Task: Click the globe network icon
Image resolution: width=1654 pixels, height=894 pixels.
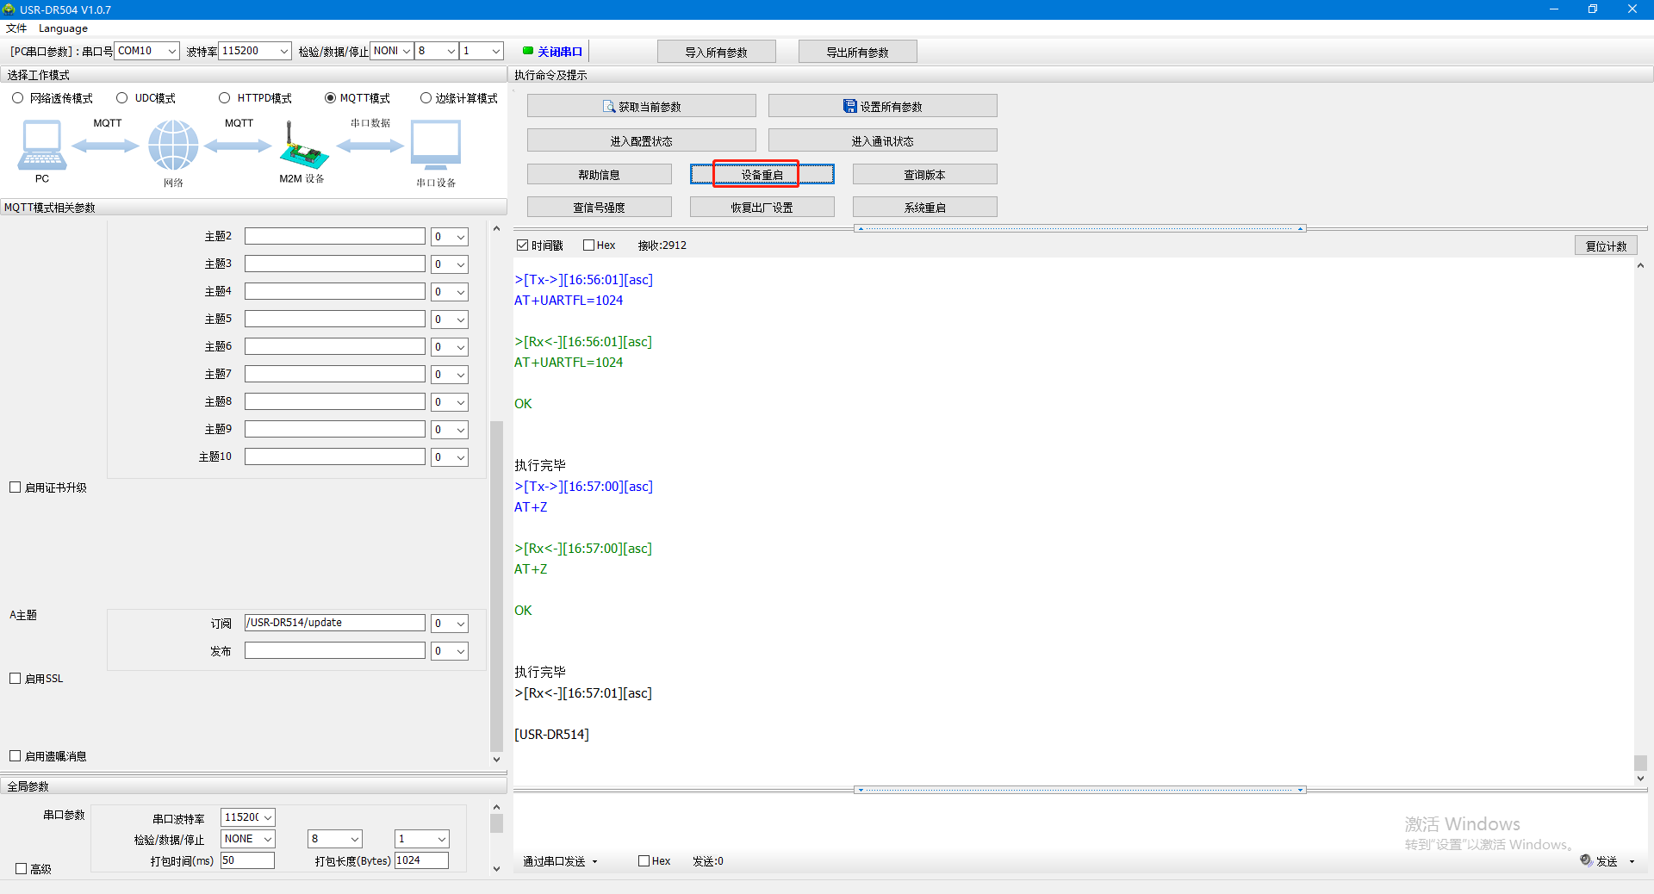Action: [173, 145]
